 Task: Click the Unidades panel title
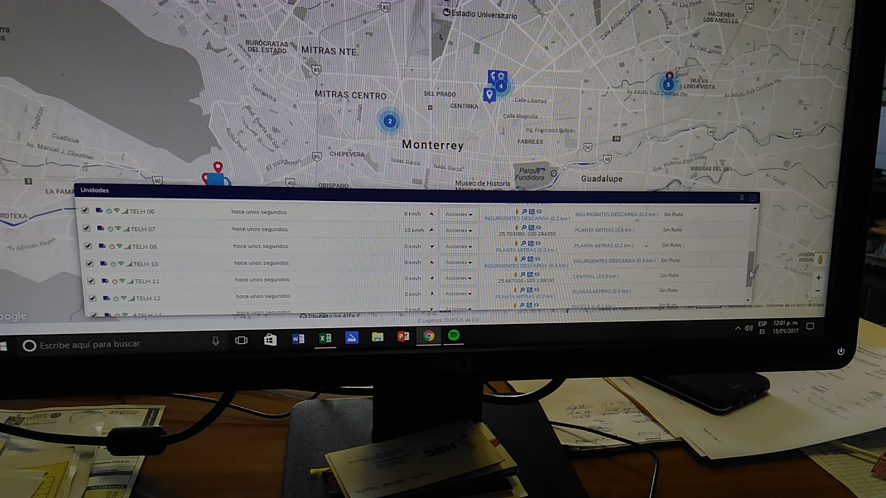click(95, 190)
